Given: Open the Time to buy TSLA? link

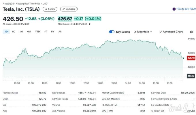Looking at the screenshot, I should (x=186, y=9).
